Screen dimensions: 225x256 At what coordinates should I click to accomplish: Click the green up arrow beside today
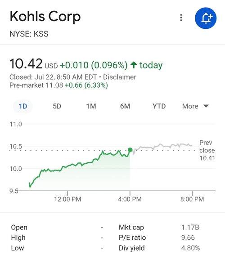pyautogui.click(x=134, y=65)
